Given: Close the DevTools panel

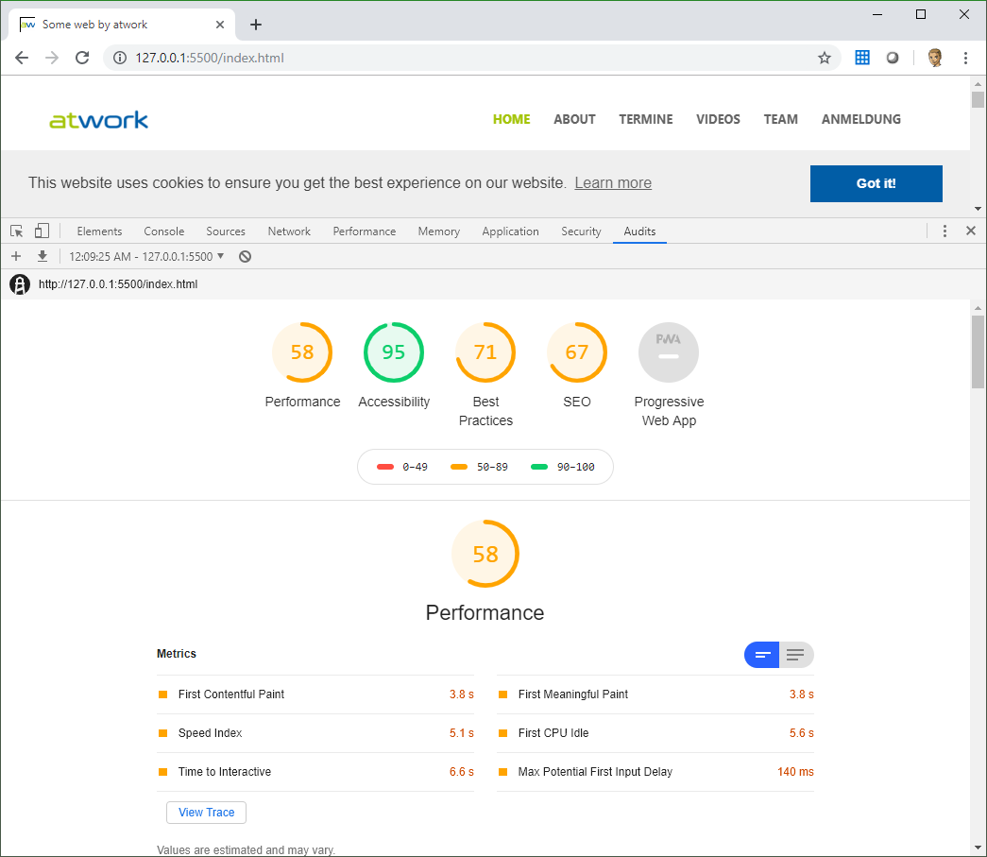Looking at the screenshot, I should pos(970,231).
